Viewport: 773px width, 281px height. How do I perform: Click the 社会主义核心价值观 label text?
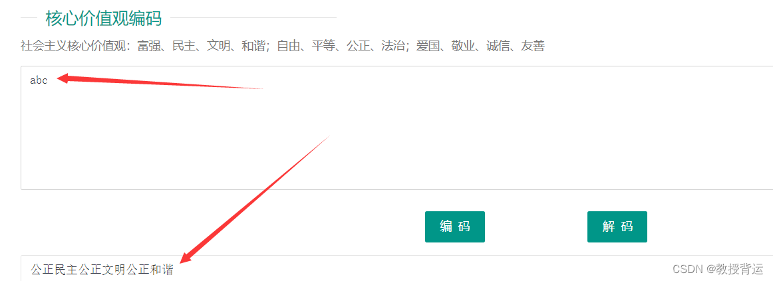[x=72, y=47]
